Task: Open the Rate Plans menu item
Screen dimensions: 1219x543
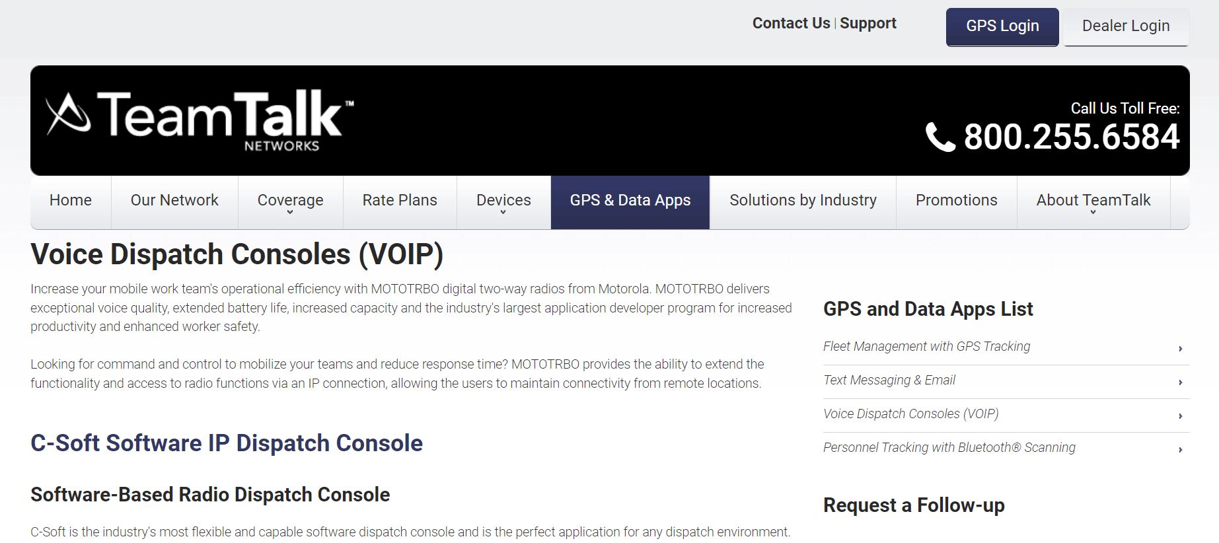Action: point(400,201)
